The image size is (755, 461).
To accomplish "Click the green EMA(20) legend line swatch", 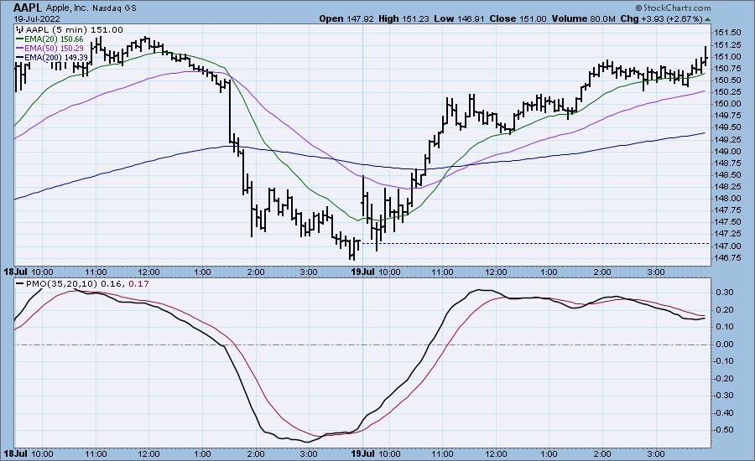I will click(x=20, y=39).
